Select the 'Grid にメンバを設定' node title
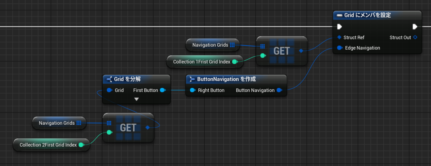 pyautogui.click(x=368, y=15)
